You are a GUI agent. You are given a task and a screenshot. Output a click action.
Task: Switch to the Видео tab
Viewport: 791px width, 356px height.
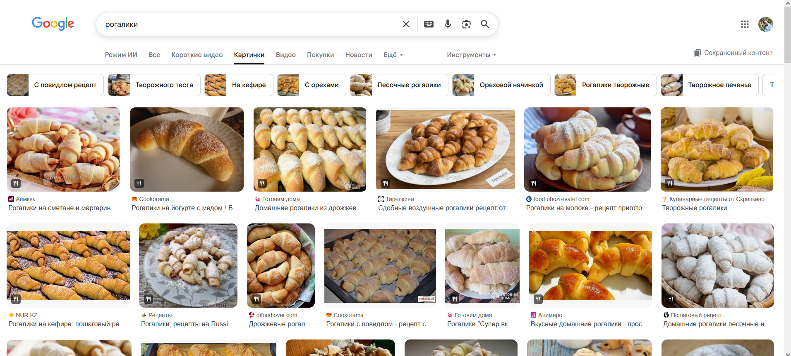pos(285,55)
